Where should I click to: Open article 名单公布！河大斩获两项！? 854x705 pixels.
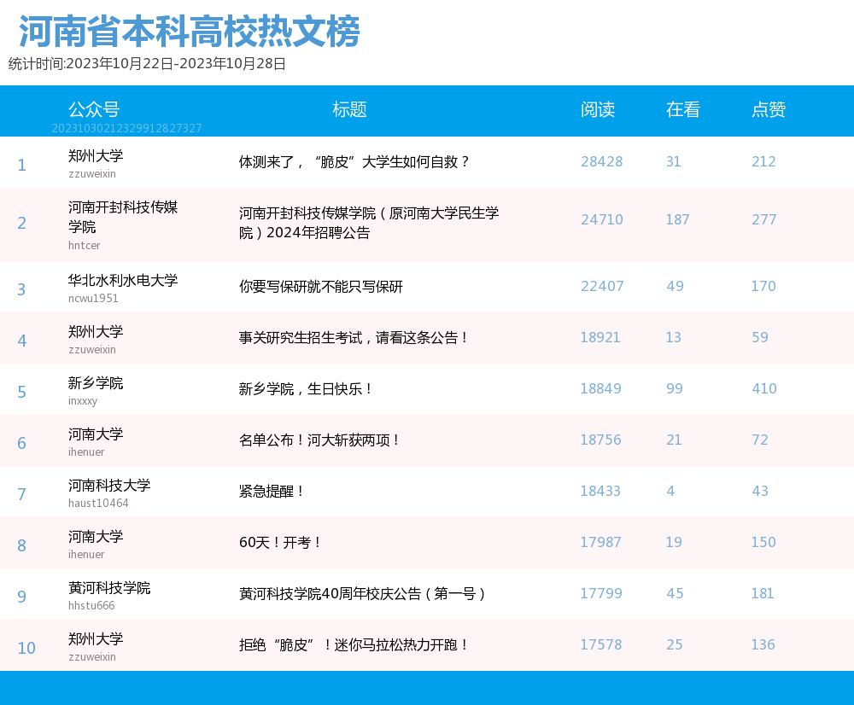coord(319,440)
